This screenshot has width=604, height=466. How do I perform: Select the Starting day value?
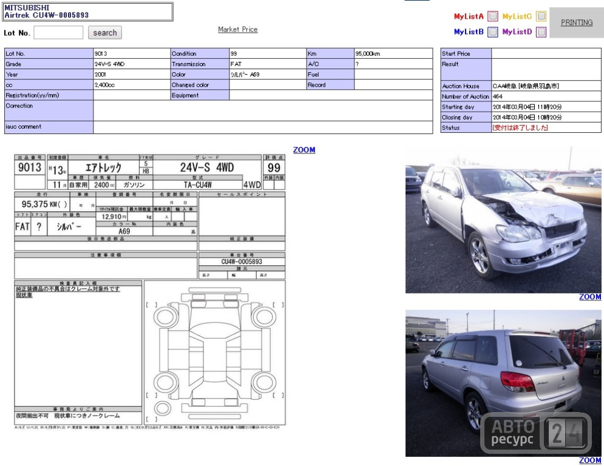coord(528,107)
